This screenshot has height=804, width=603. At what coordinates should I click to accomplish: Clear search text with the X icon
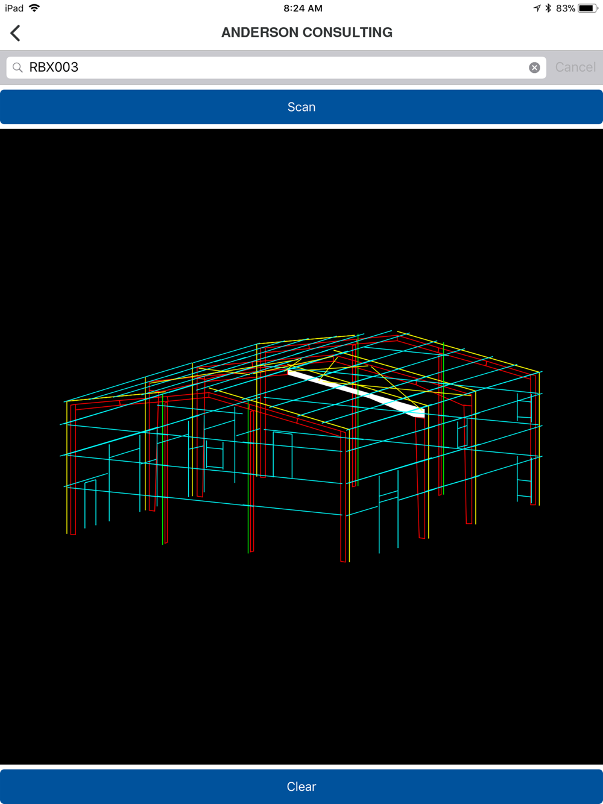534,68
